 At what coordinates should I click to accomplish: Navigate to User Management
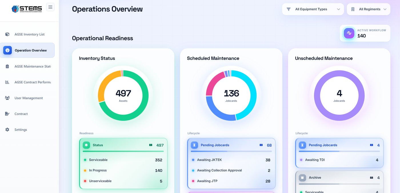click(x=27, y=98)
